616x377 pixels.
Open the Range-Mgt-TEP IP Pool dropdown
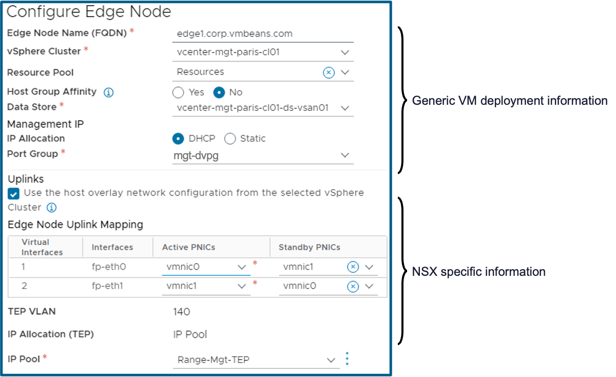(331, 359)
